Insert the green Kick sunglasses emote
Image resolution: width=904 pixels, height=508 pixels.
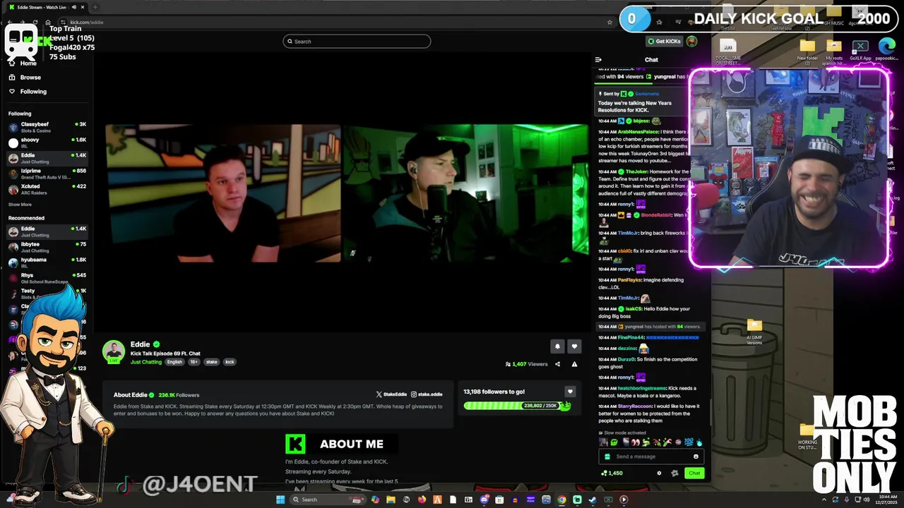coord(614,442)
